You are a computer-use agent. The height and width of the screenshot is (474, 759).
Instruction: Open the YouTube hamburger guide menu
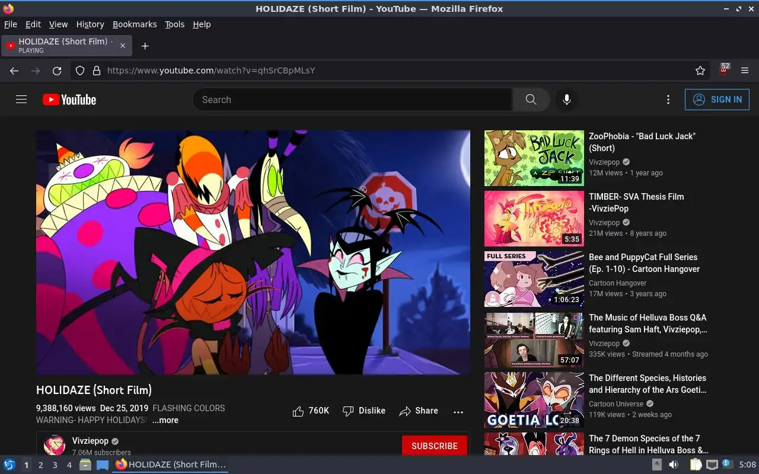coord(21,100)
